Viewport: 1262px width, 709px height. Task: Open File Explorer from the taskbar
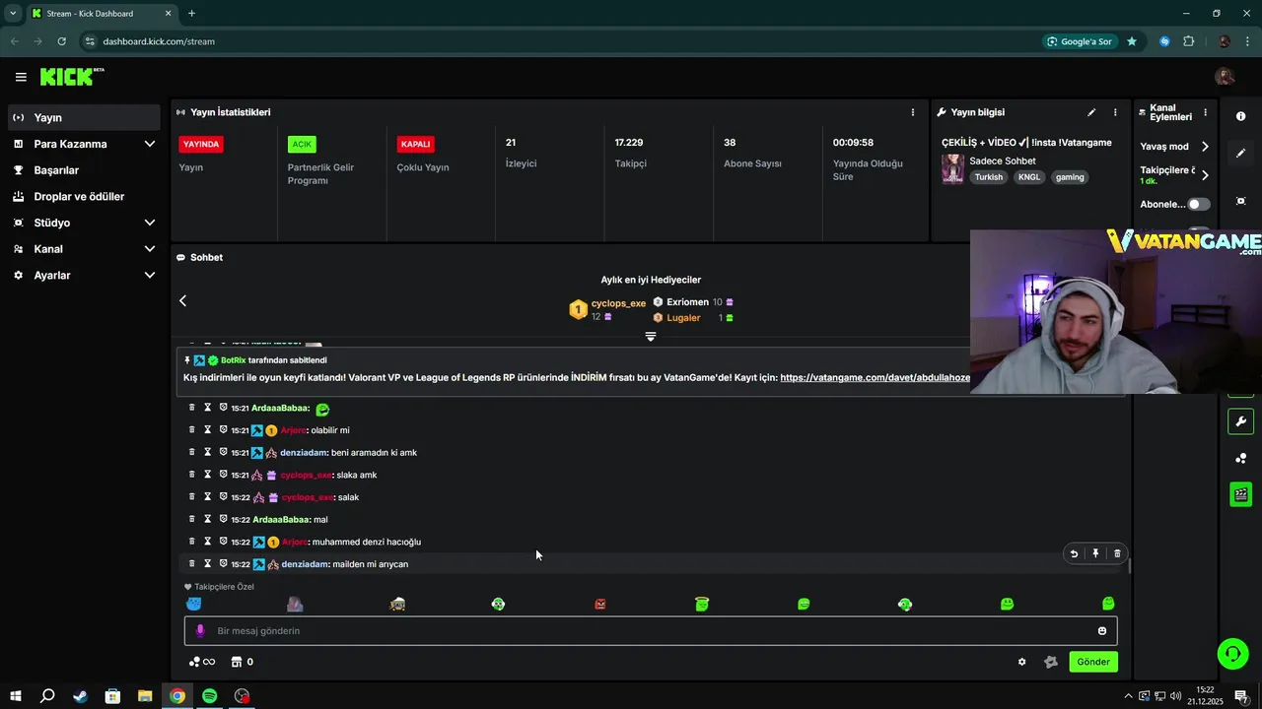coord(144,696)
